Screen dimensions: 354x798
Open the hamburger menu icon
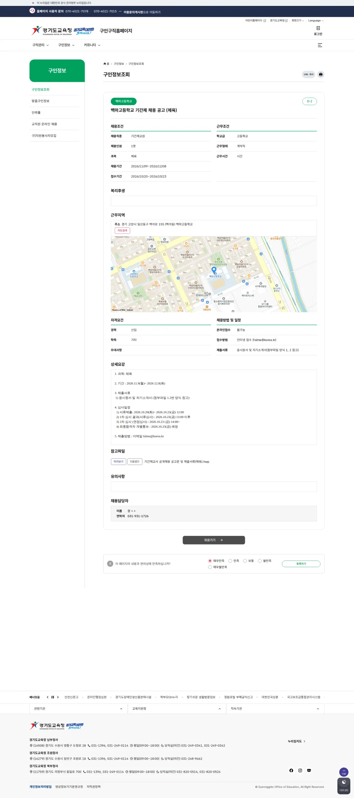tap(320, 45)
